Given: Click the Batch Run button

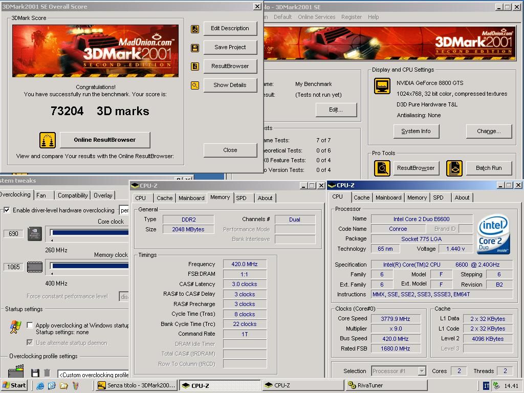Looking at the screenshot, I should pos(489,168).
